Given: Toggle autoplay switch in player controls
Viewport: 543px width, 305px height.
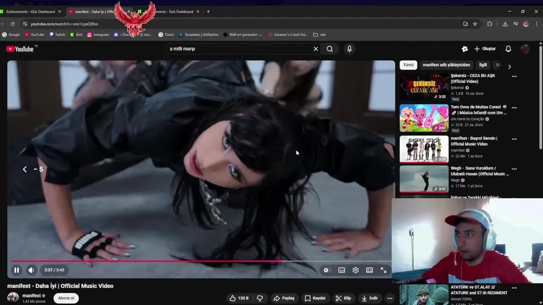Looking at the screenshot, I should [326, 270].
